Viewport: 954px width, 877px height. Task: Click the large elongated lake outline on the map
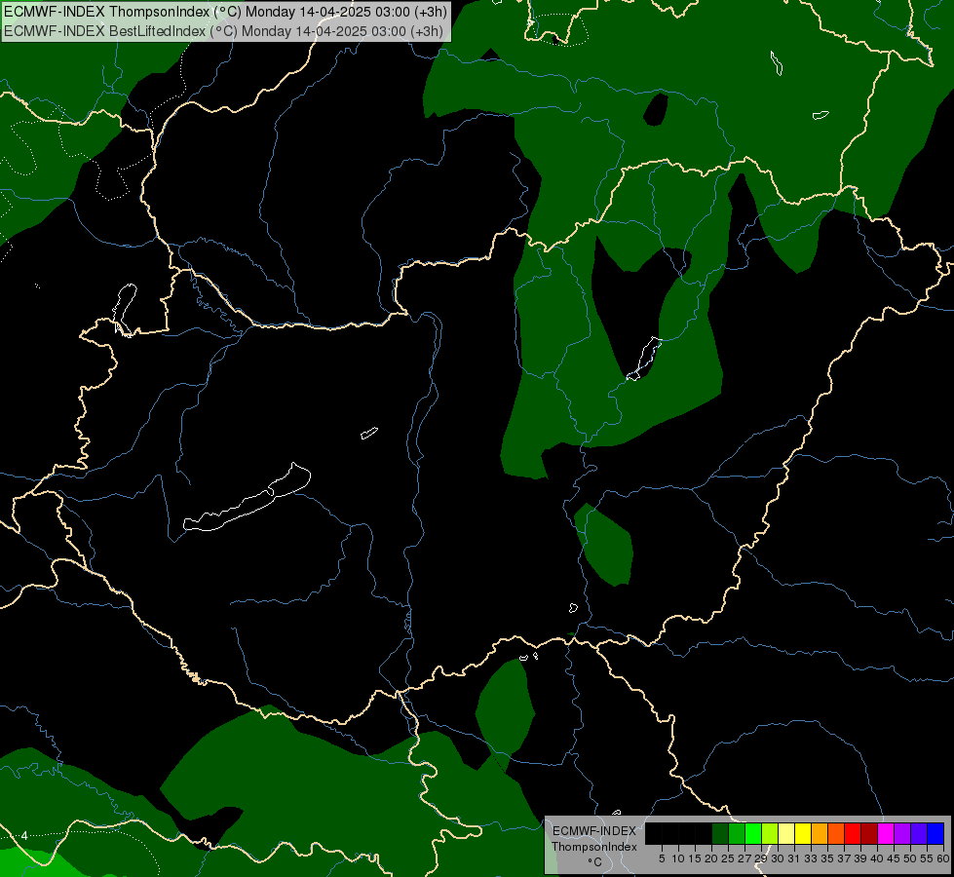pyautogui.click(x=247, y=497)
